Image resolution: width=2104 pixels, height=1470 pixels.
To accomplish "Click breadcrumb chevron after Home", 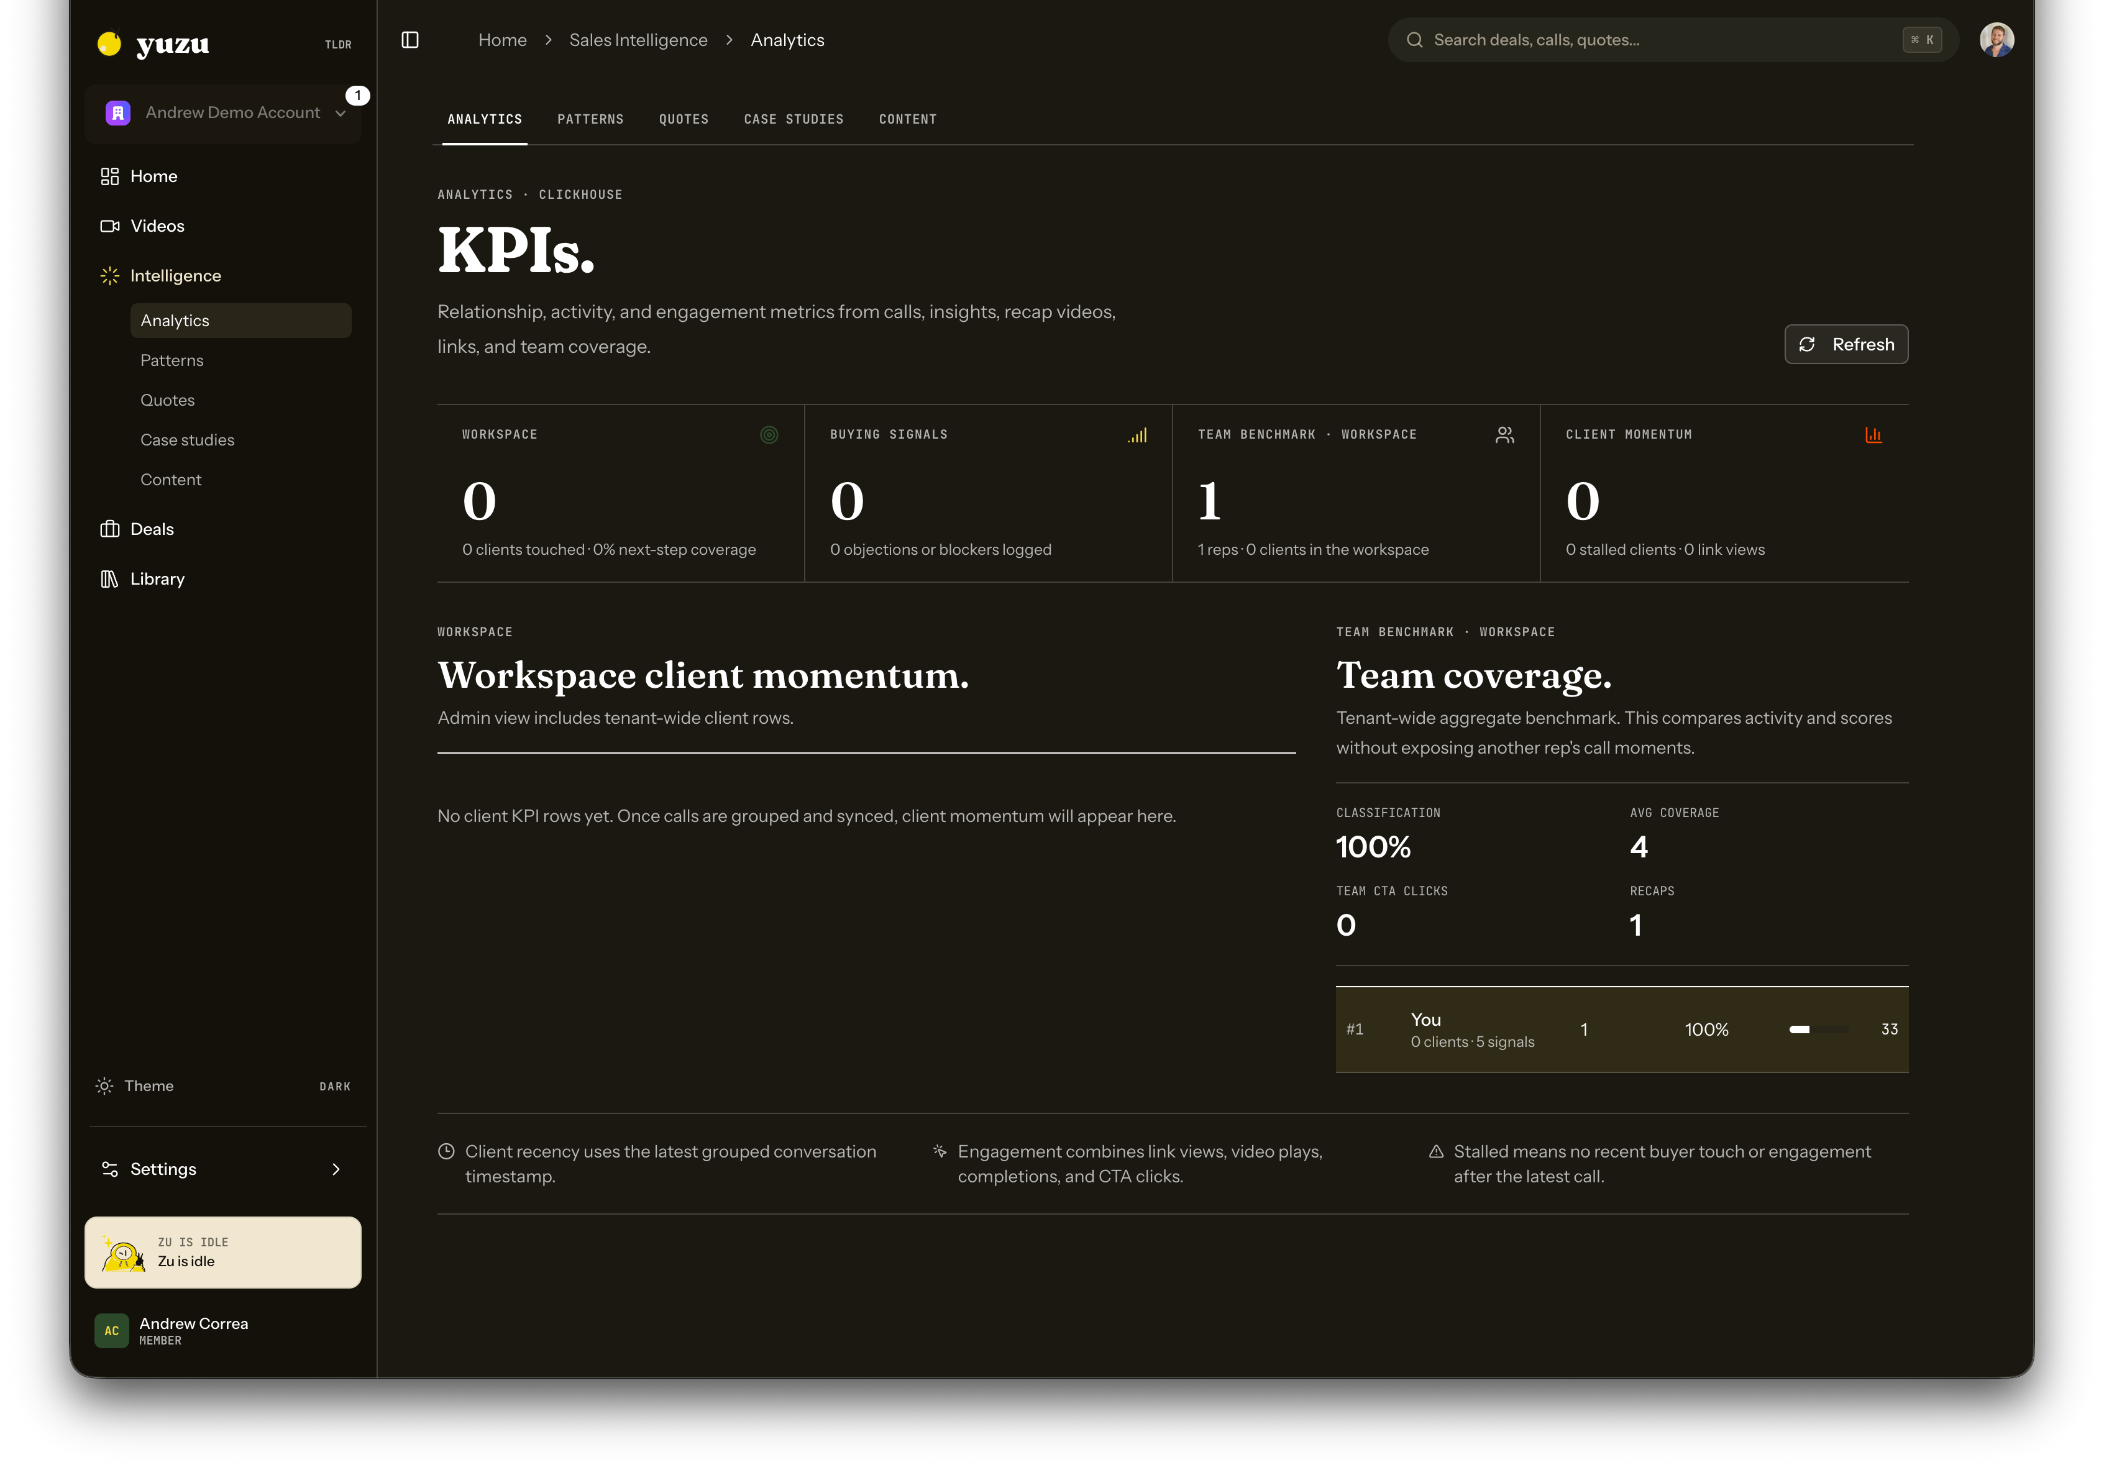I will (x=548, y=40).
